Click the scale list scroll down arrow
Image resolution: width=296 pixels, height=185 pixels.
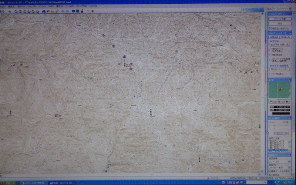point(290,151)
